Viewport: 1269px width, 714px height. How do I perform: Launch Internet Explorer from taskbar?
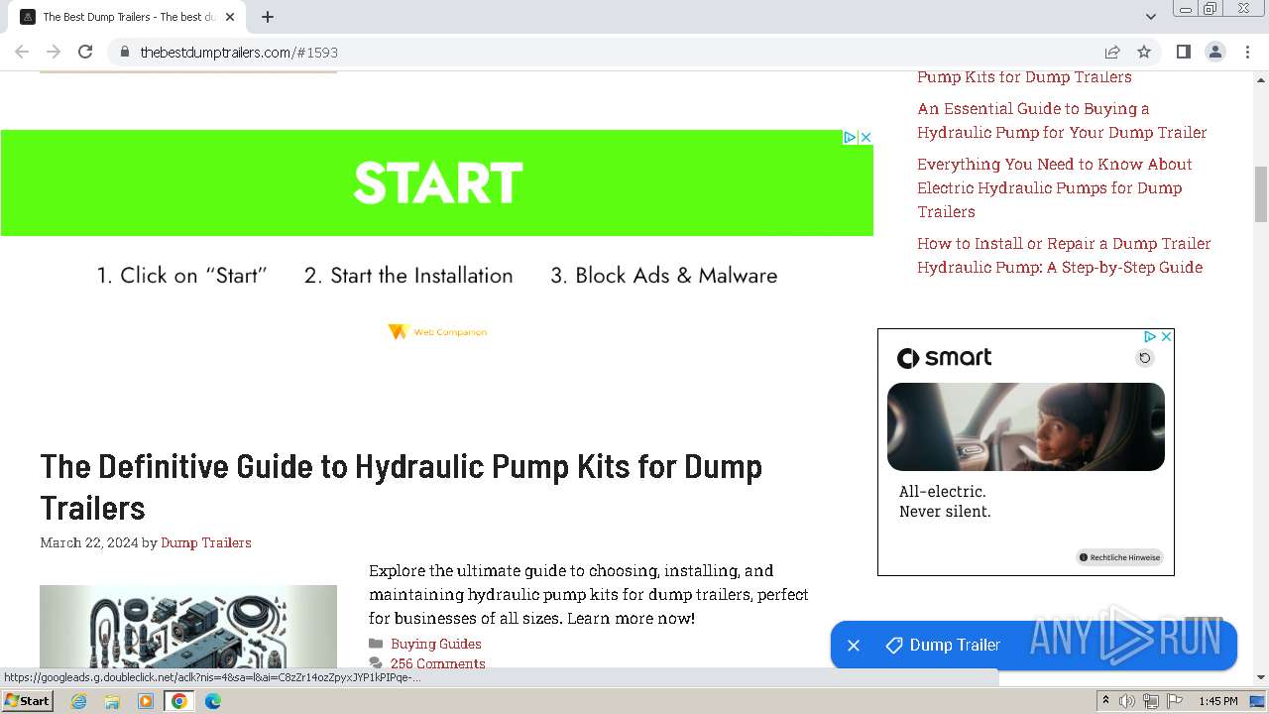79,701
